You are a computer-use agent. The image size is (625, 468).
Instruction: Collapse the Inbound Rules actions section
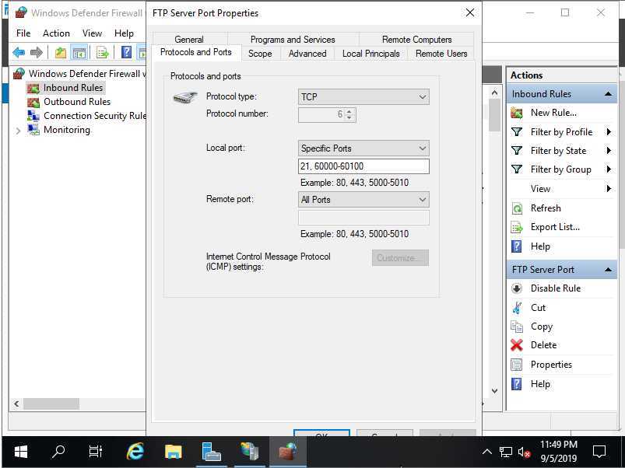tap(608, 94)
